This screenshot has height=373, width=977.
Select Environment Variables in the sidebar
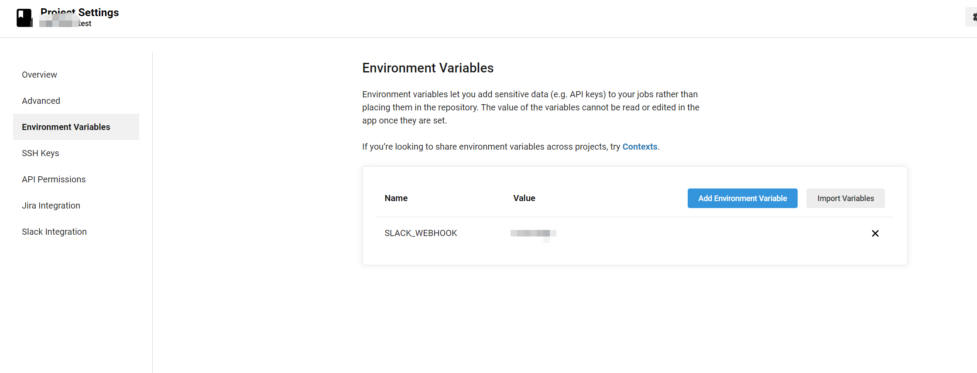pos(65,127)
